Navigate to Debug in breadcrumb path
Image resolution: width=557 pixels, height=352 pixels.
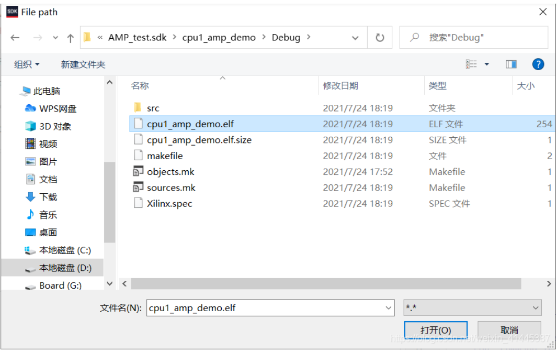(286, 37)
